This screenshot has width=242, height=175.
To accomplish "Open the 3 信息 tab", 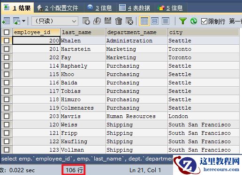I will point(99,8).
